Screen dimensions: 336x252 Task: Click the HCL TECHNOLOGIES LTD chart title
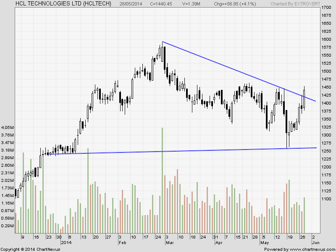tap(57, 4)
